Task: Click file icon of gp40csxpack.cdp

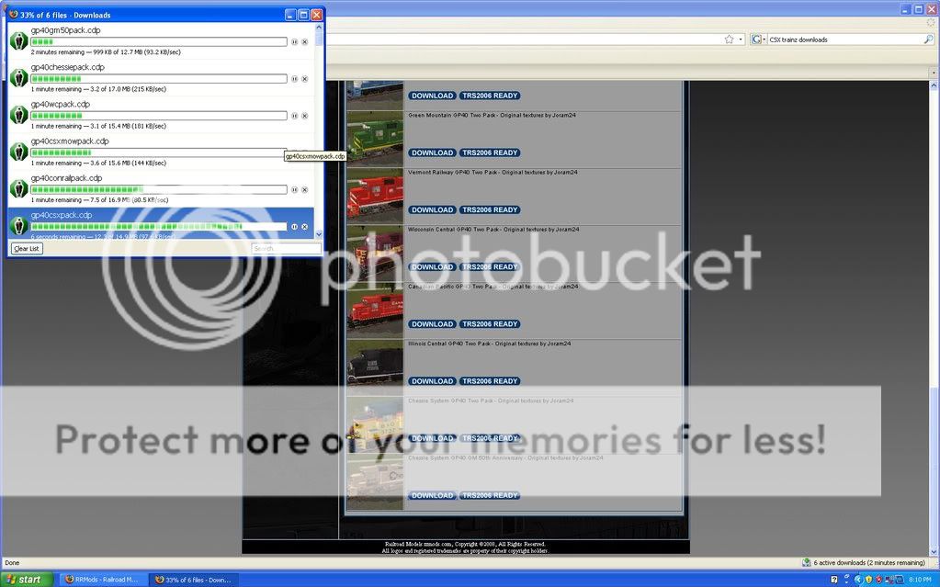Action: point(18,225)
